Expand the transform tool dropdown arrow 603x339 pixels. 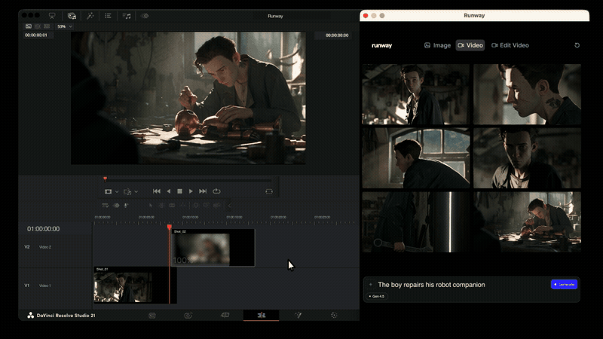coord(136,191)
